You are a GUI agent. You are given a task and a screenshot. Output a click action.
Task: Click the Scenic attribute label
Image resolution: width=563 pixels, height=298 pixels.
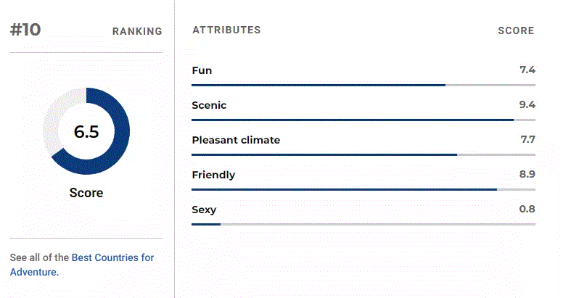[209, 105]
